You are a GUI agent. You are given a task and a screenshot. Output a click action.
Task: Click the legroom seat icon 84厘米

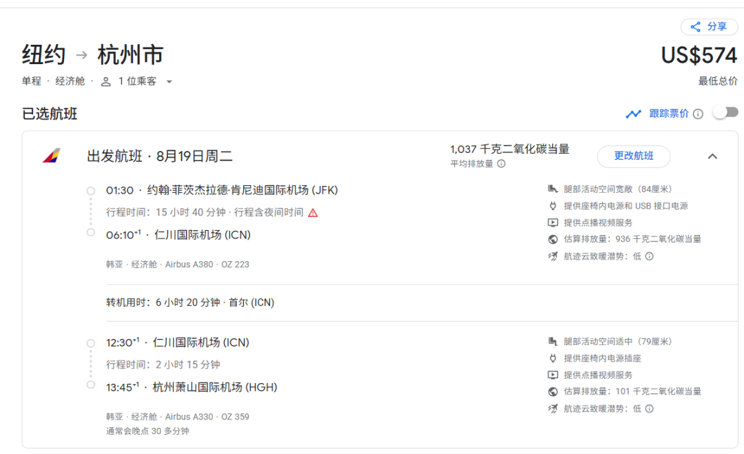[552, 189]
